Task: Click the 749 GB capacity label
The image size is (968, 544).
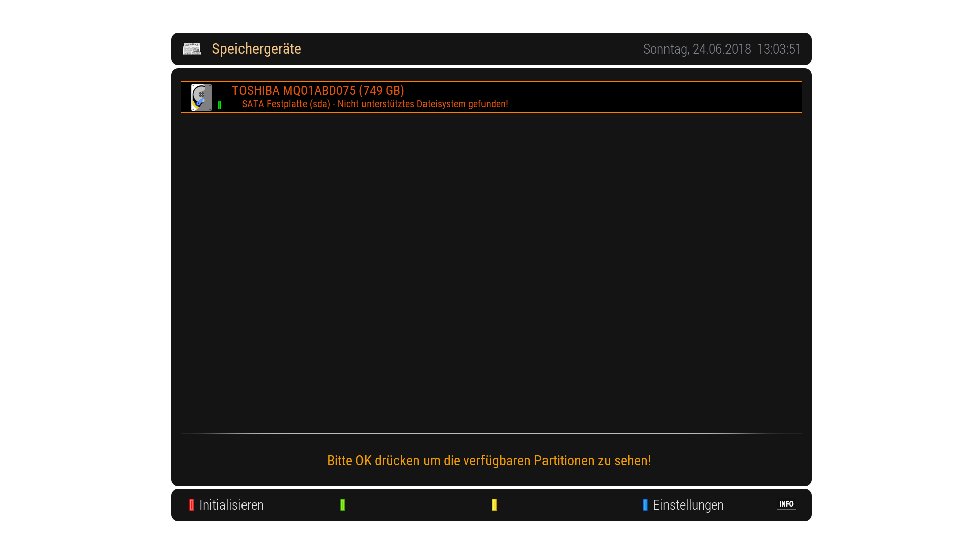Action: point(382,91)
